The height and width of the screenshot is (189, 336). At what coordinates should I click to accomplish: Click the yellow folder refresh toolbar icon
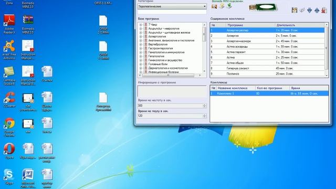coord(222,6)
